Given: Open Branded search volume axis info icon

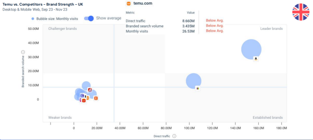Looking at the screenshot, I should click(23, 52).
